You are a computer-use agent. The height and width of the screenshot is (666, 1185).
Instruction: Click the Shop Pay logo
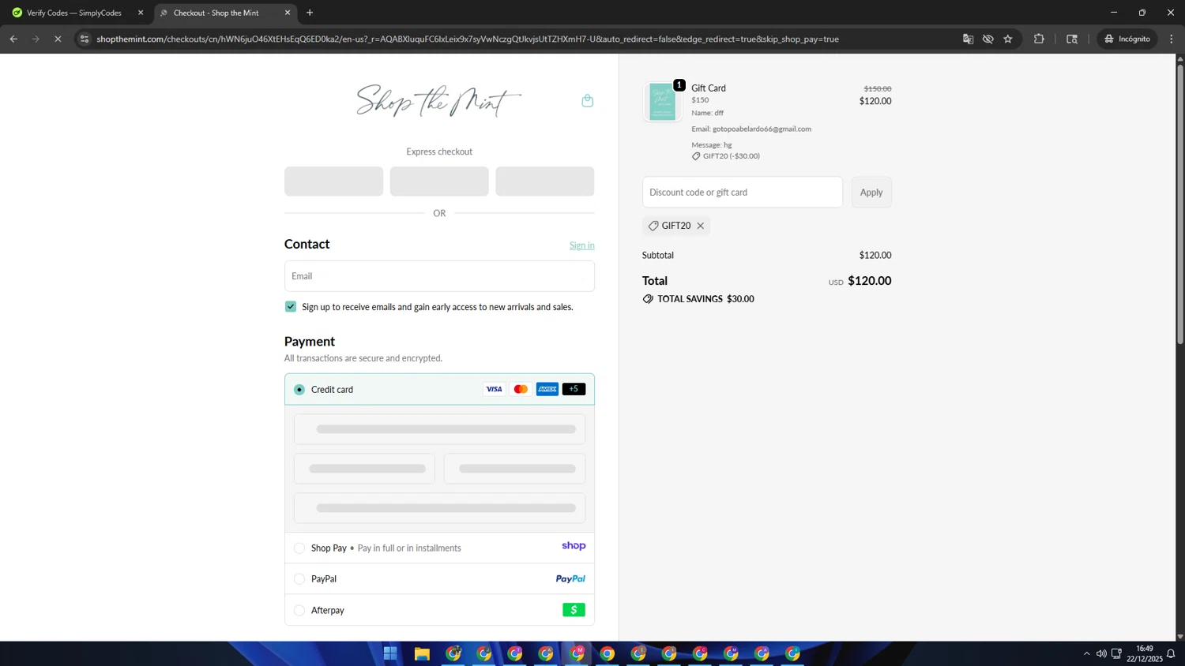pos(574,546)
